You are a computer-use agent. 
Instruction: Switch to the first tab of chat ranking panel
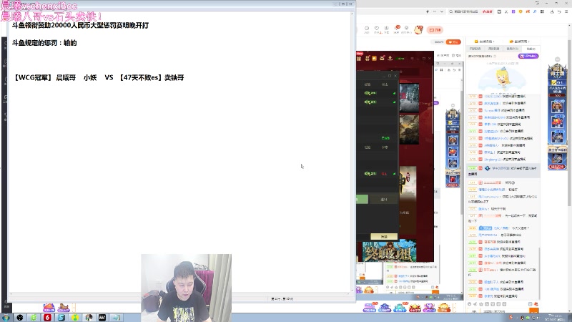(x=475, y=49)
